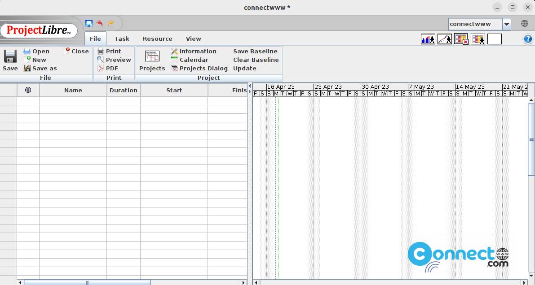Open the connectwww project dropdown arrow
This screenshot has height=285, width=535.
[x=507, y=24]
